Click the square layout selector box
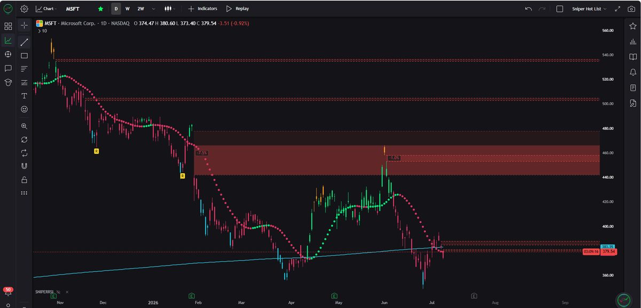 tap(560, 9)
